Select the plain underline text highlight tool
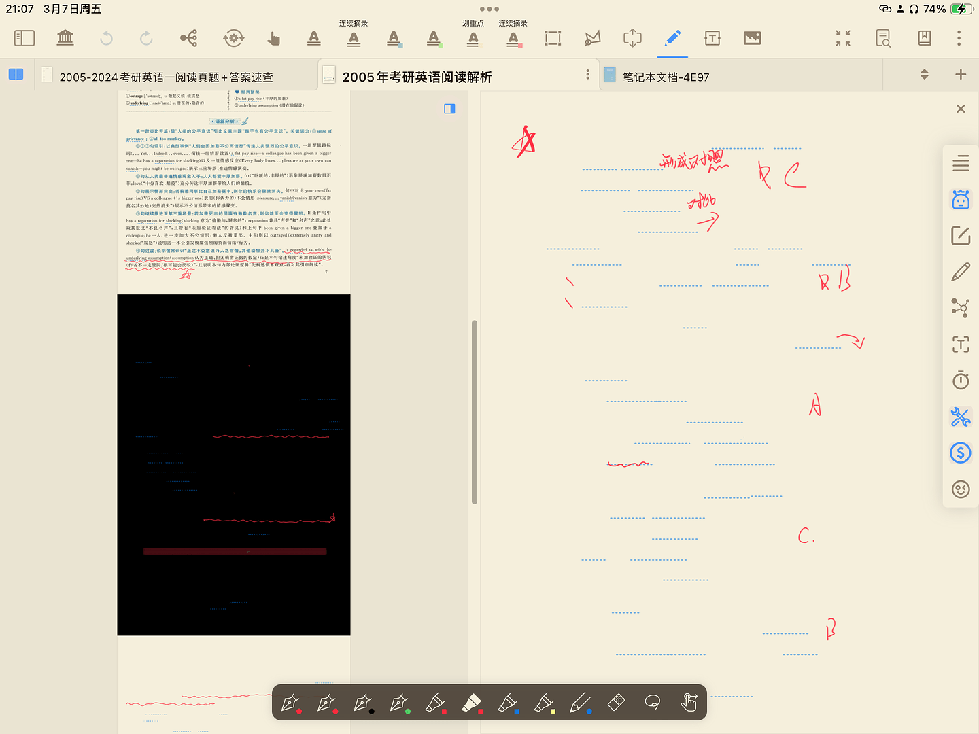 click(x=314, y=38)
